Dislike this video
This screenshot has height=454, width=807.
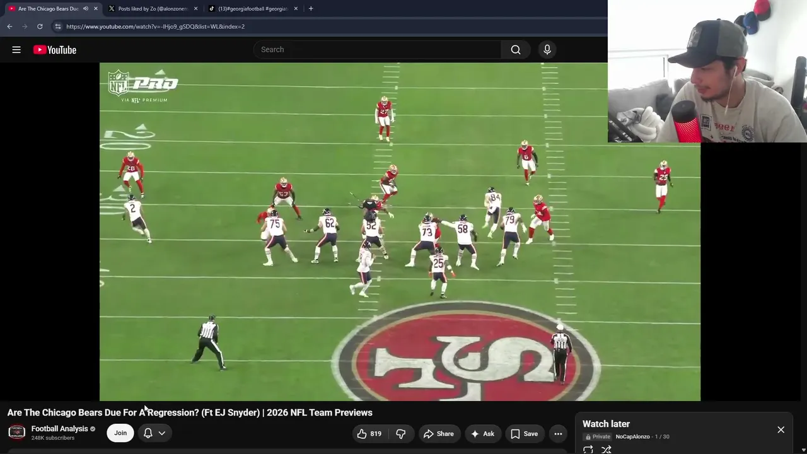(401, 434)
